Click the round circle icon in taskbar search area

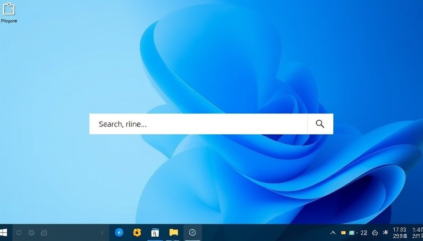pyautogui.click(x=19, y=233)
